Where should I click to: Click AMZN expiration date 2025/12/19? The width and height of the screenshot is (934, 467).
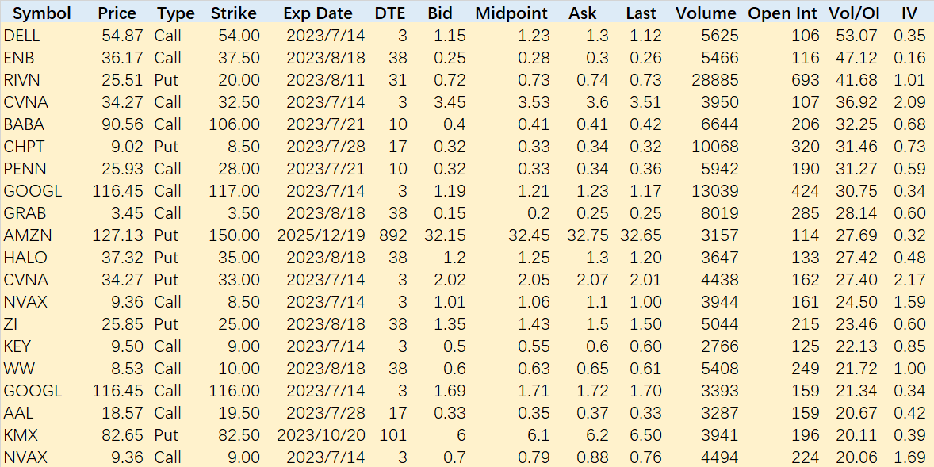pyautogui.click(x=321, y=235)
